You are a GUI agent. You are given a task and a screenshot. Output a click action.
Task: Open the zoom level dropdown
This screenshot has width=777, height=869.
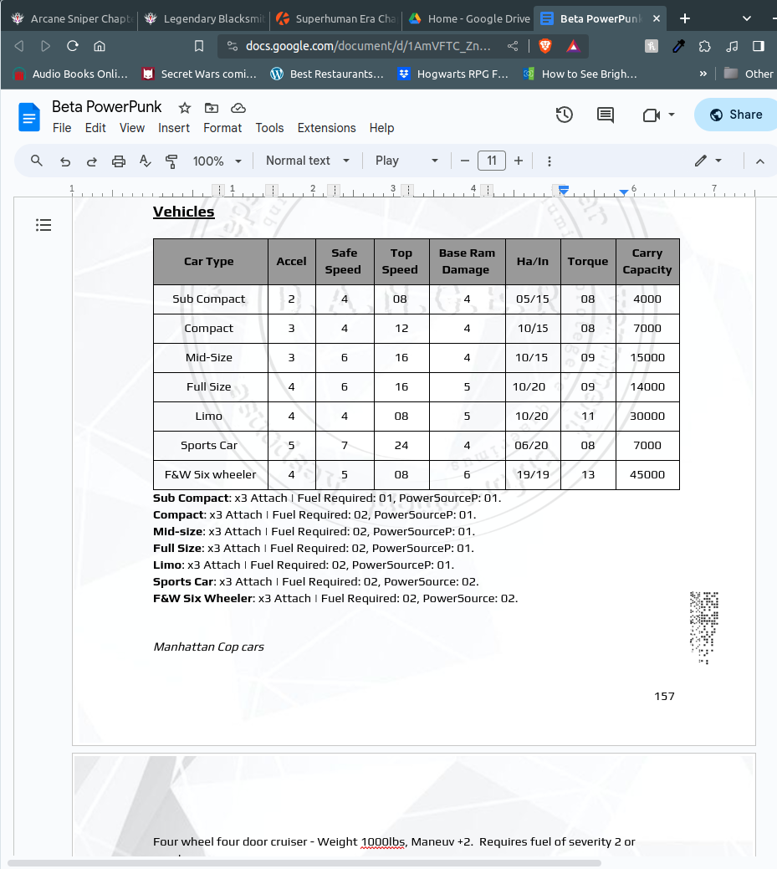coord(217,161)
